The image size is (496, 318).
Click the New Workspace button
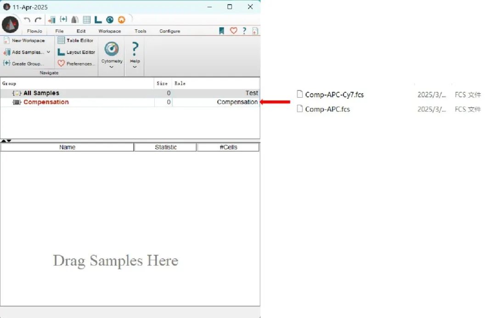point(24,40)
